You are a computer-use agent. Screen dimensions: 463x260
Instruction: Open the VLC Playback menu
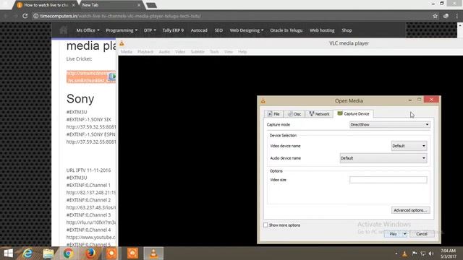(x=145, y=52)
